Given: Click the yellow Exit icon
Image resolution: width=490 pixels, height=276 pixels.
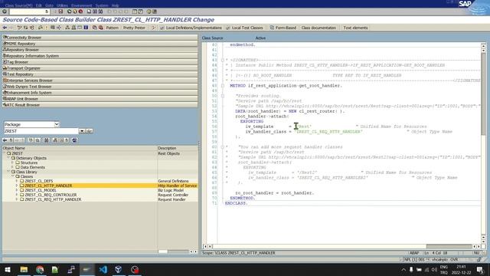Looking at the screenshot, I should pos(75,11).
